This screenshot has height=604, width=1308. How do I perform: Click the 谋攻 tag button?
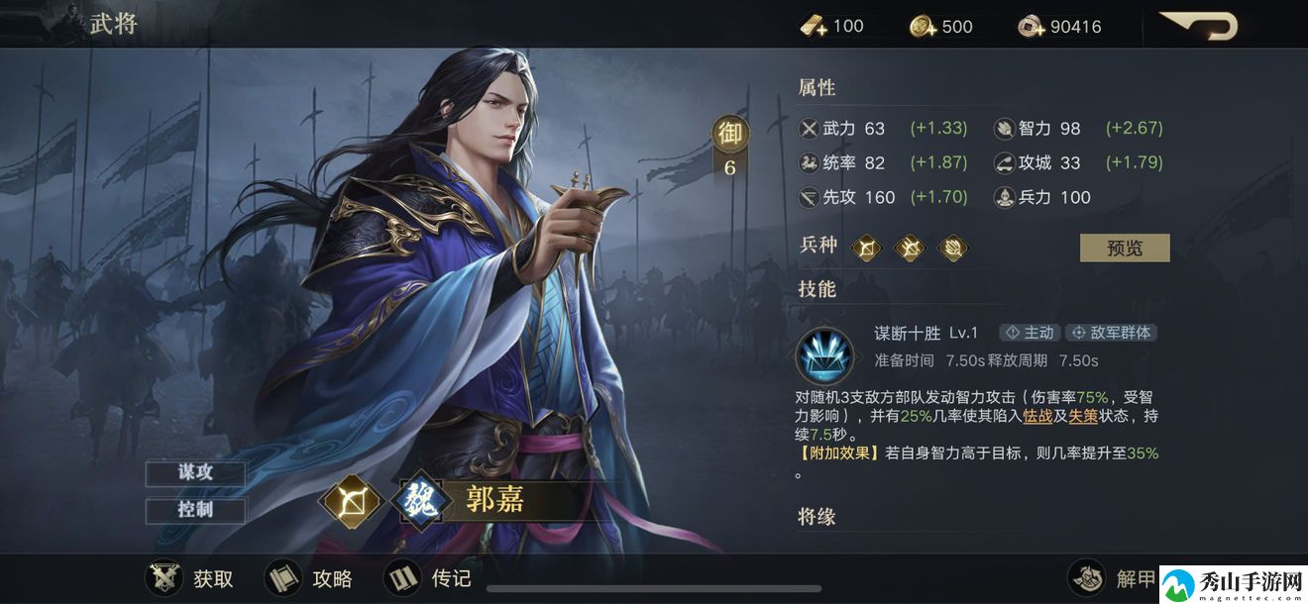(x=195, y=473)
